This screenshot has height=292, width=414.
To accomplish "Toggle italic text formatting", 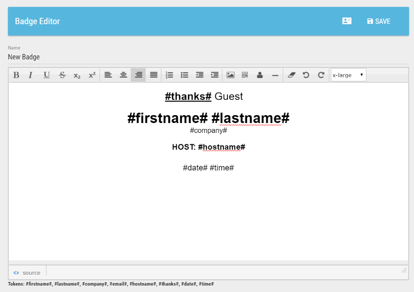I will [31, 75].
